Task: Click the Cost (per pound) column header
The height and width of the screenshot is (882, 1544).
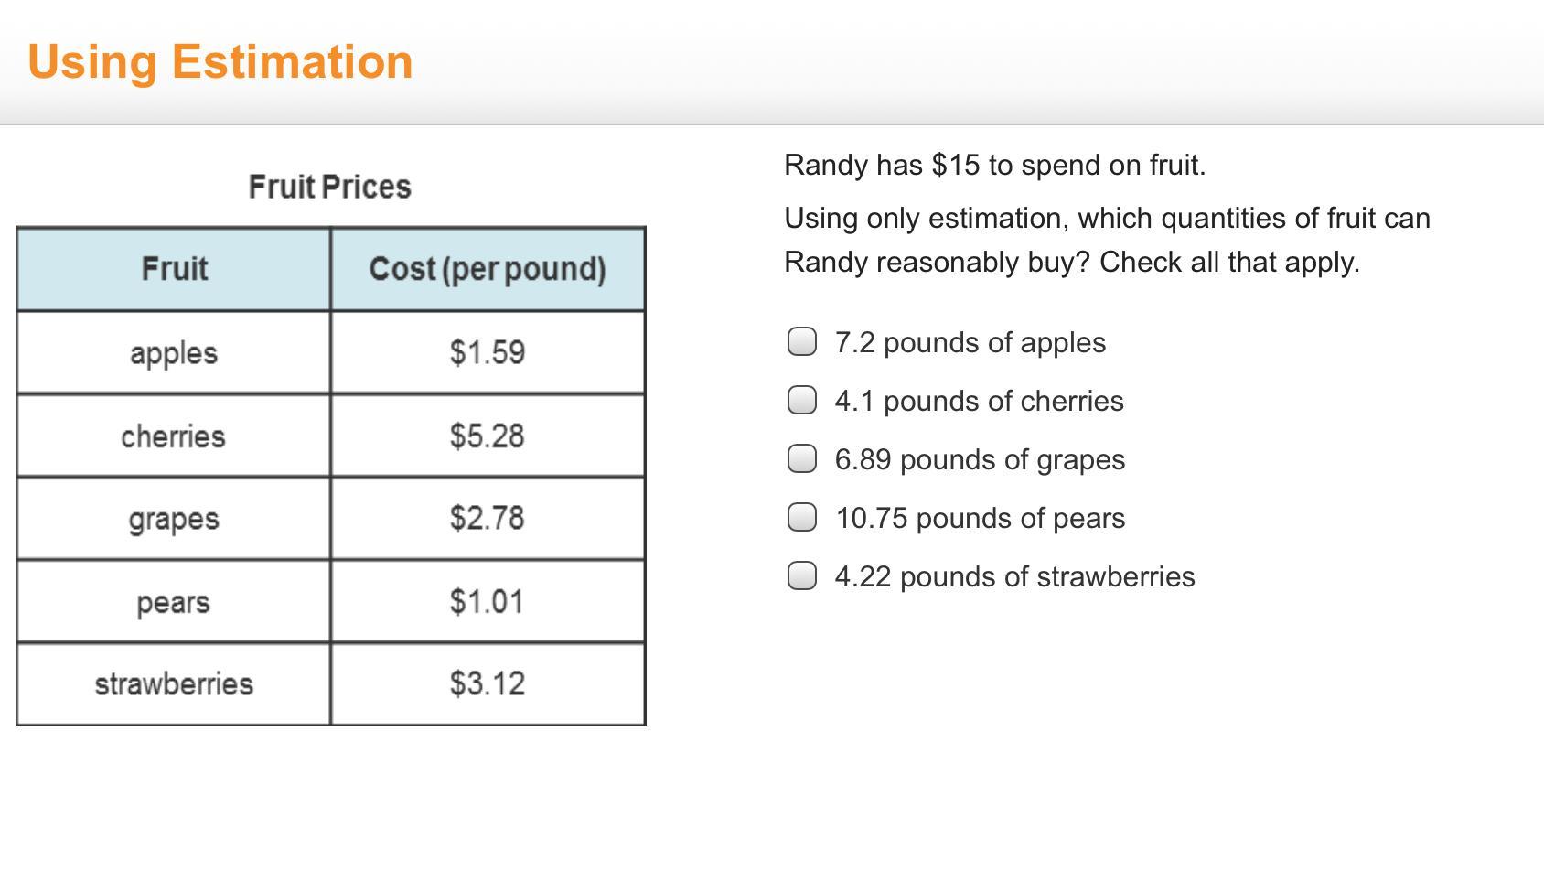Action: click(x=488, y=269)
